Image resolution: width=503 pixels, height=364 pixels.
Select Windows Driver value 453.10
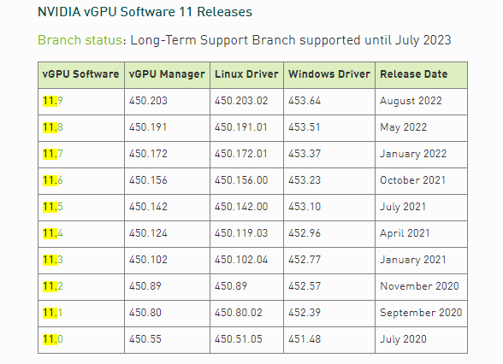point(305,207)
